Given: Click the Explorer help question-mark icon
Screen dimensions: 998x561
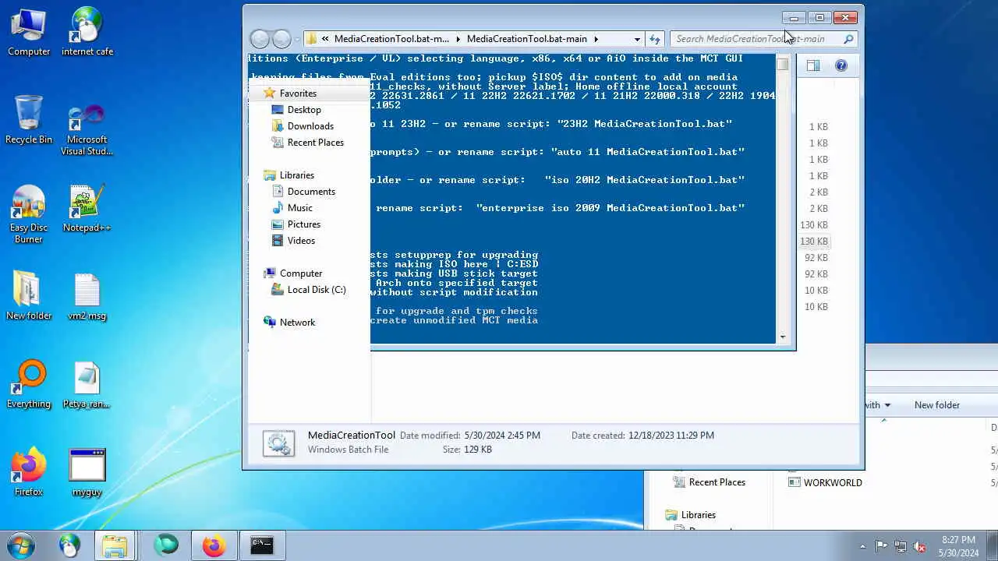Looking at the screenshot, I should (841, 65).
